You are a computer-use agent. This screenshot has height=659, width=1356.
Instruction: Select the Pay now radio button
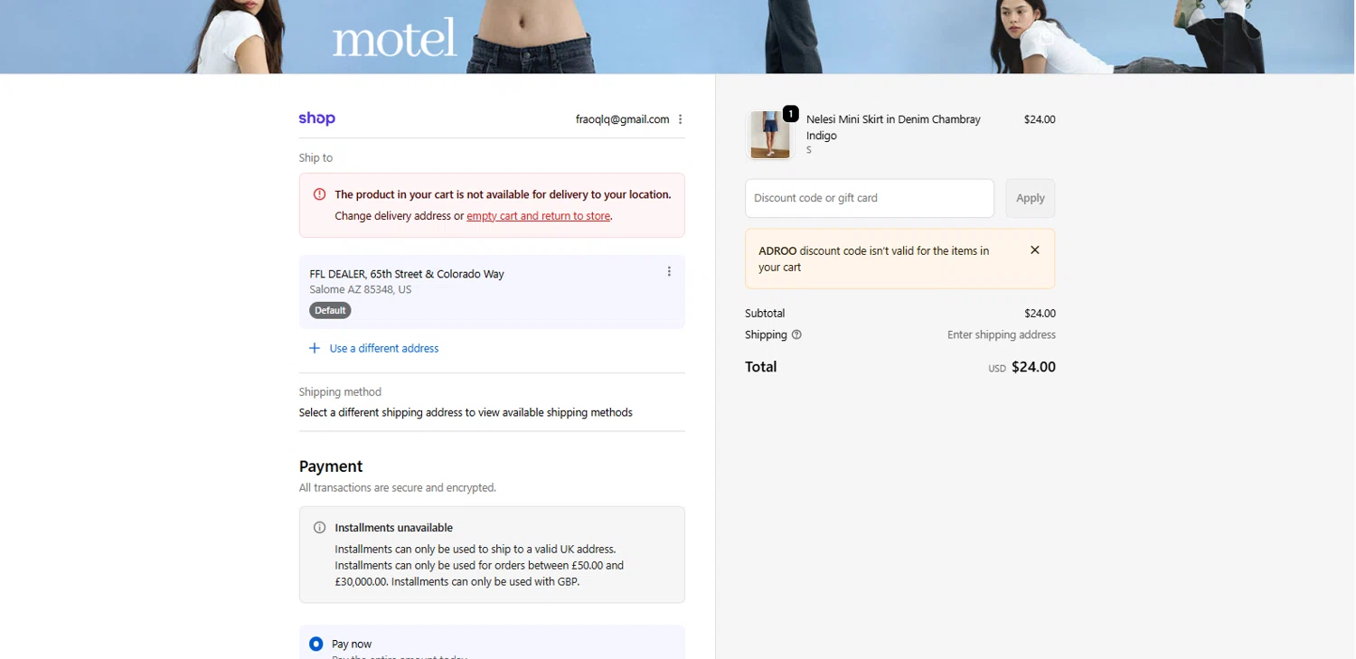315,644
